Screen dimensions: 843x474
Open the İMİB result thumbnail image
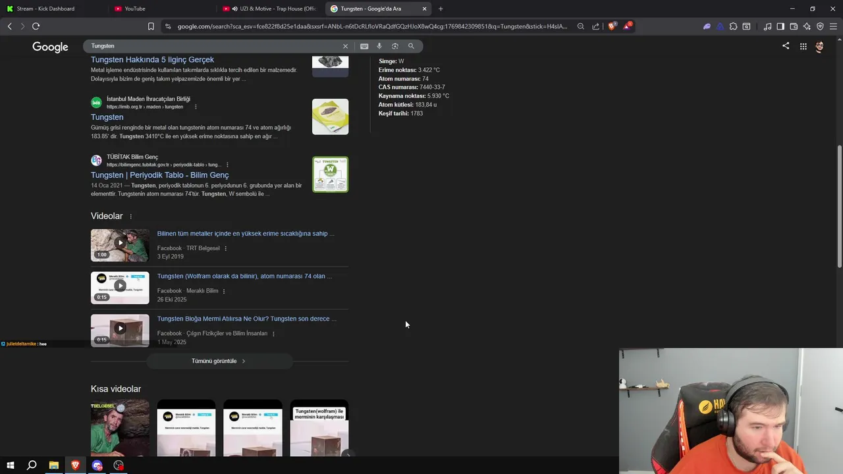pos(330,117)
